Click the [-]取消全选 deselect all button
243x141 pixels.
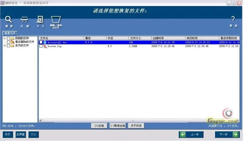(x=118, y=126)
